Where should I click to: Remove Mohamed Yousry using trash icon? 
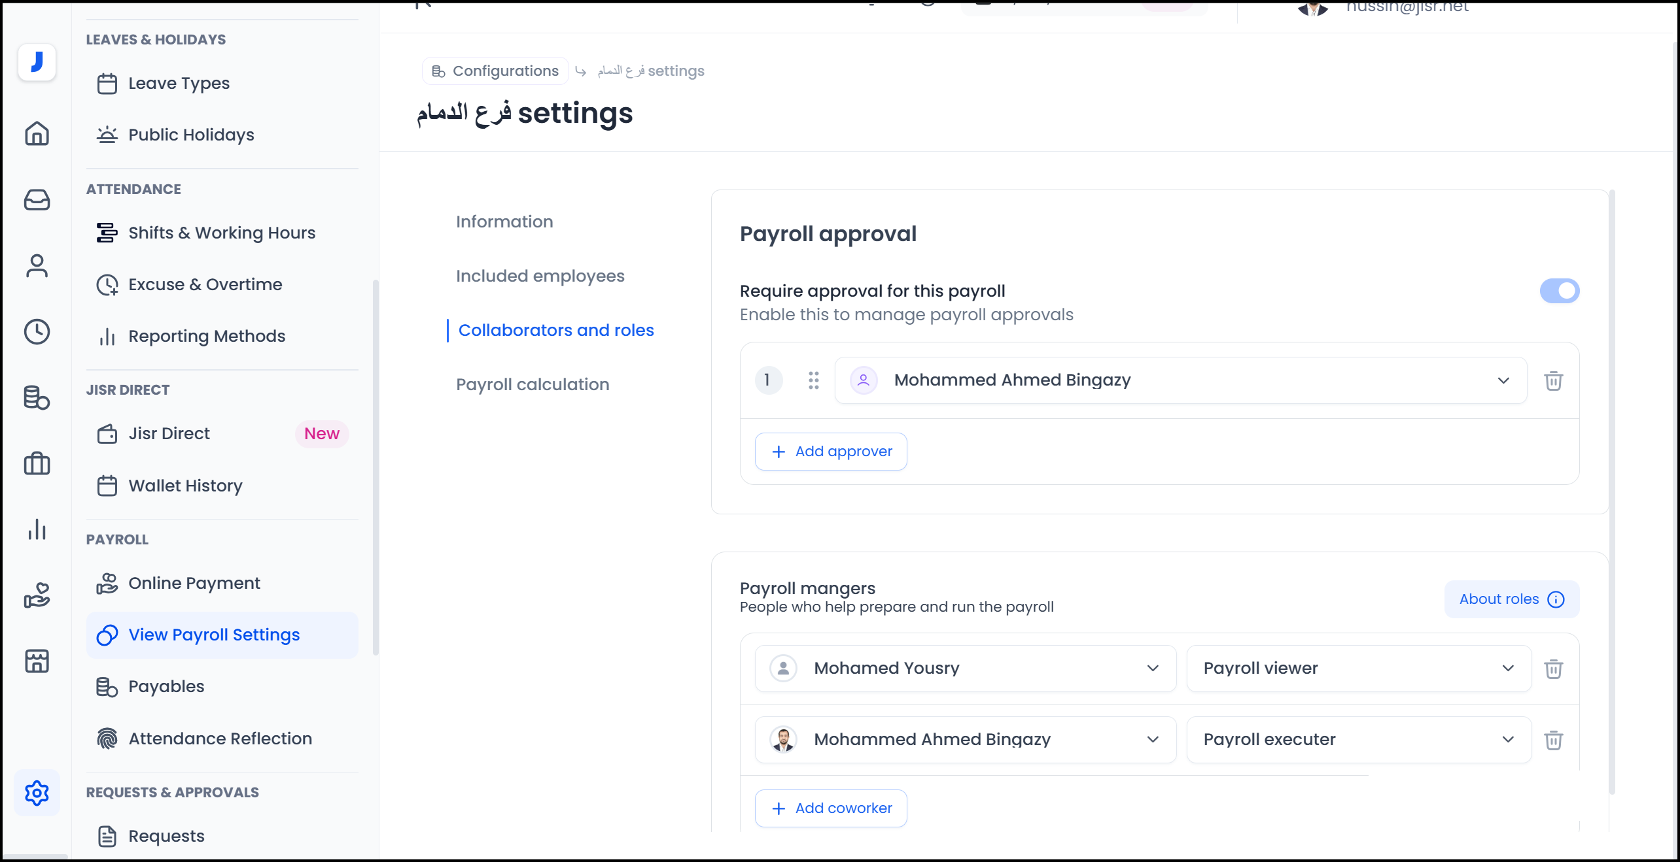tap(1553, 669)
